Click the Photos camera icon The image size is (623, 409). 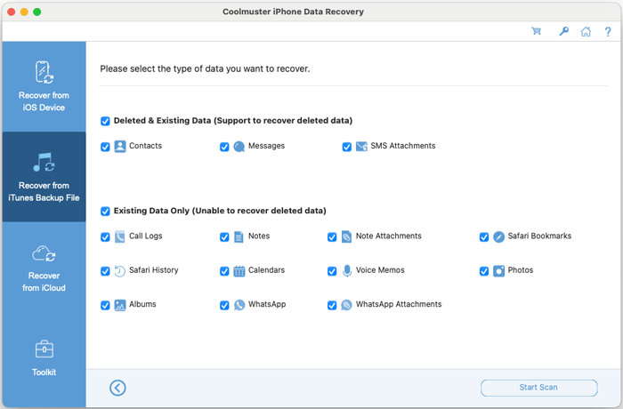[498, 271]
